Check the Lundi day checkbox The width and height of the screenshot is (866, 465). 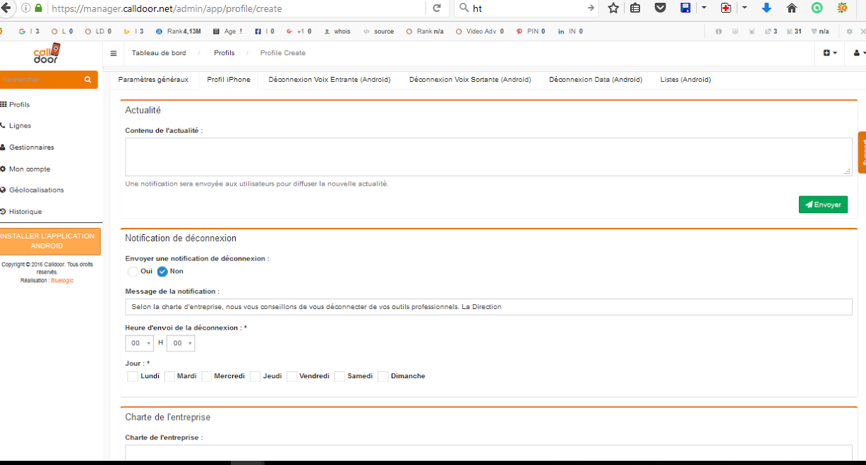click(133, 376)
